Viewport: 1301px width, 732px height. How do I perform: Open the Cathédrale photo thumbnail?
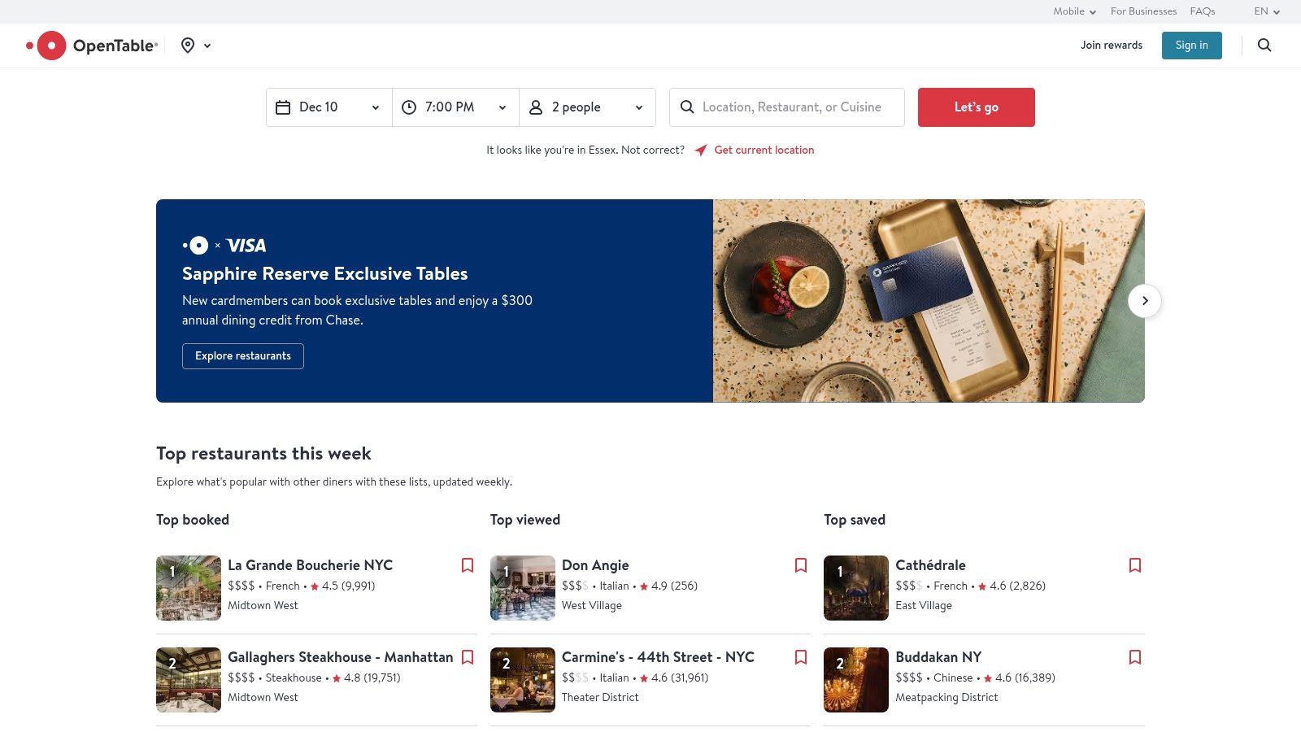pyautogui.click(x=856, y=588)
